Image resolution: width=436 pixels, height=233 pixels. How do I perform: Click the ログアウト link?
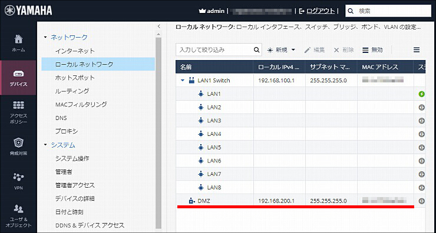pos(321,11)
